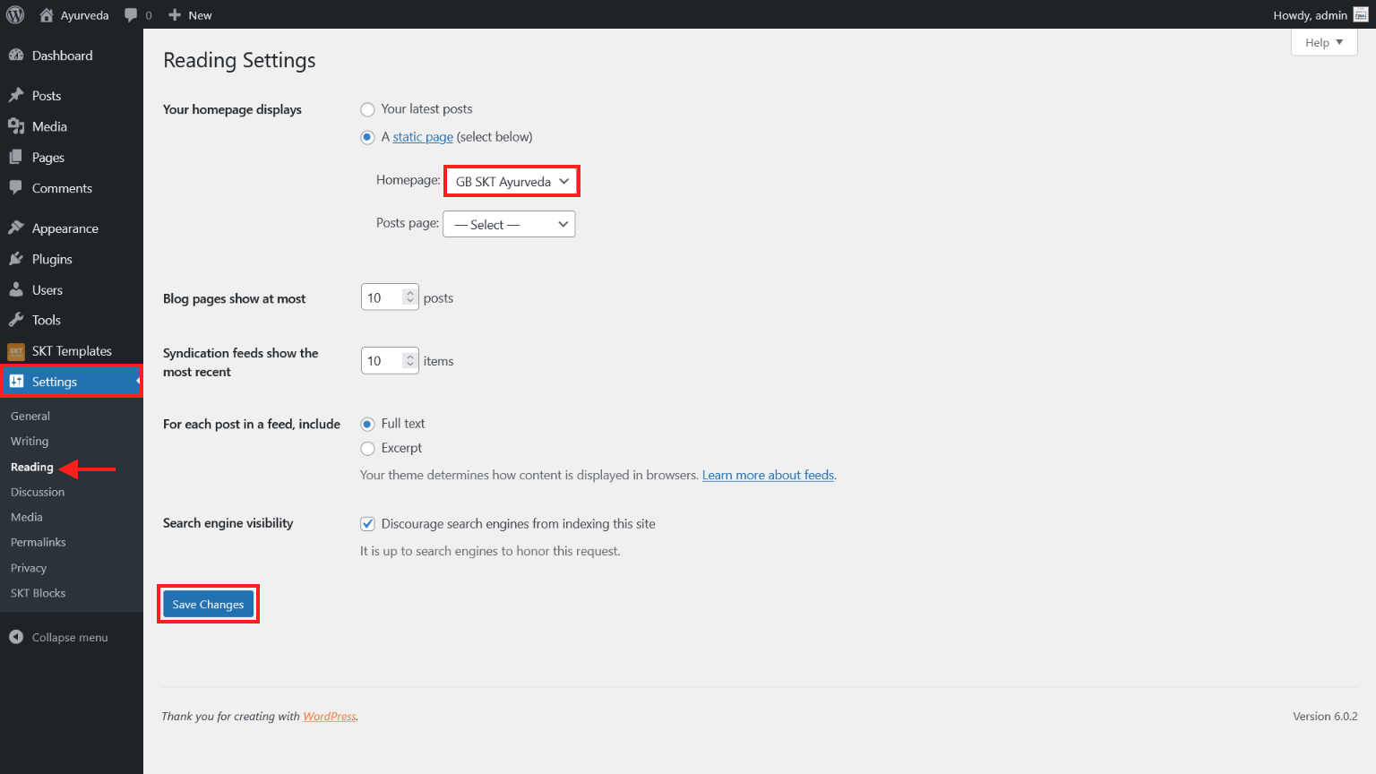This screenshot has width=1376, height=774.
Task: Open the Reading settings submenu
Action: [x=32, y=467]
